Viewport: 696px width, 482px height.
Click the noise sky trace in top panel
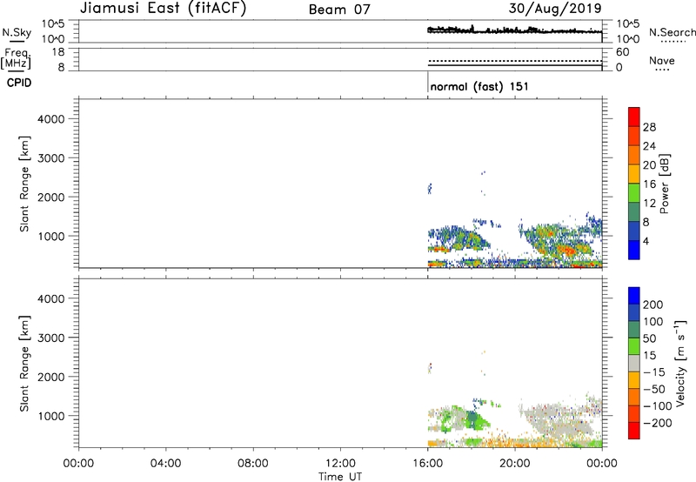click(x=515, y=30)
